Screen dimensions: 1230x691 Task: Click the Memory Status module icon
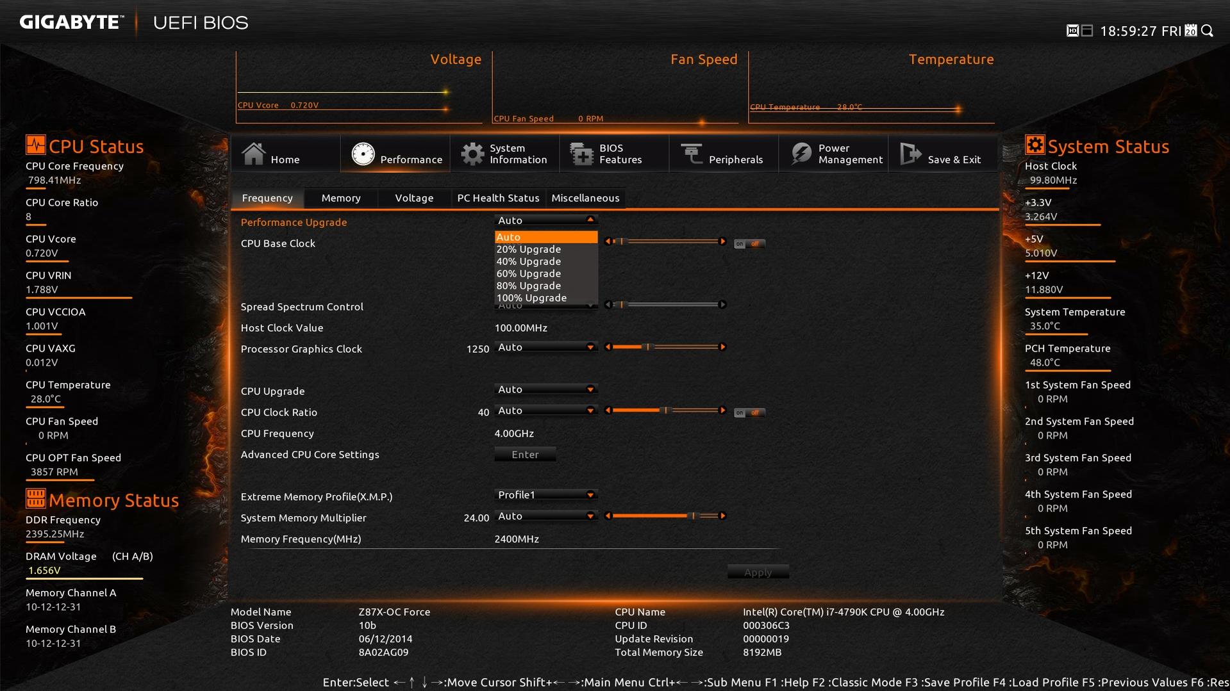[35, 498]
